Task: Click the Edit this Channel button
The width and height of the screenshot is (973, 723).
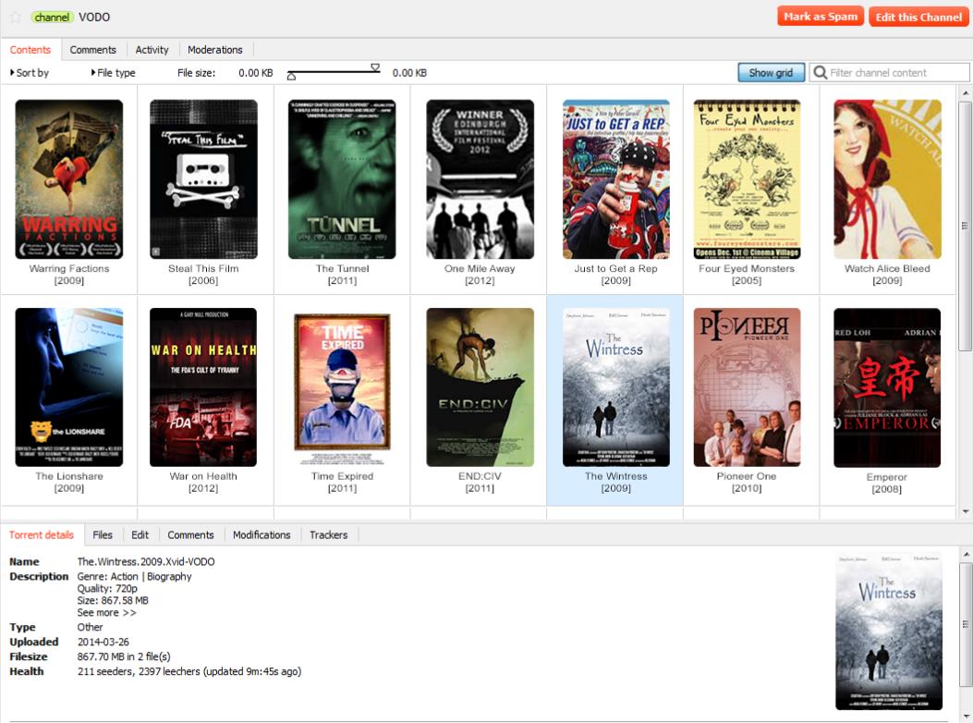Action: (x=918, y=17)
